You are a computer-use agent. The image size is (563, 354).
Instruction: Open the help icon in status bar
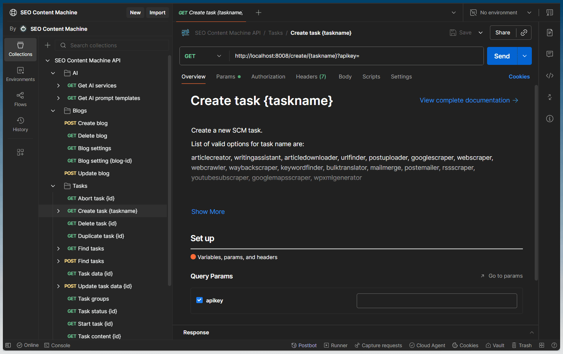554,345
